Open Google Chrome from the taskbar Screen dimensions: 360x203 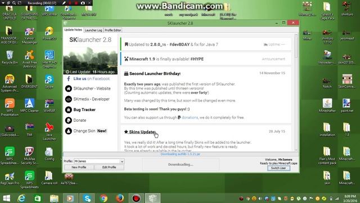pyautogui.click(x=103, y=198)
